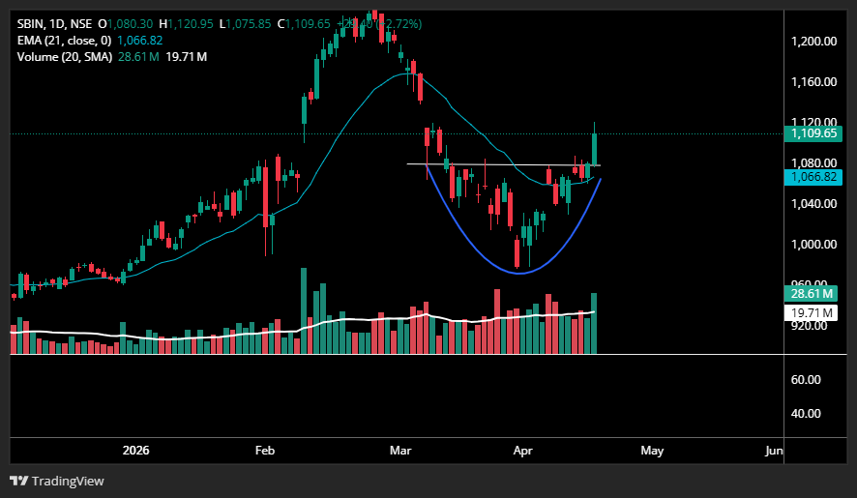The width and height of the screenshot is (857, 498).
Task: Click the 2026 time axis label
Action: tap(135, 451)
